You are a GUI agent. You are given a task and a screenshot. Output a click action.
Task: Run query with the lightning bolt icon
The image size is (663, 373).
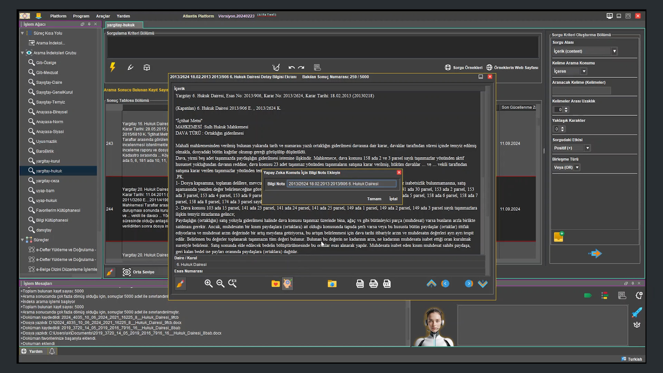coord(113,67)
